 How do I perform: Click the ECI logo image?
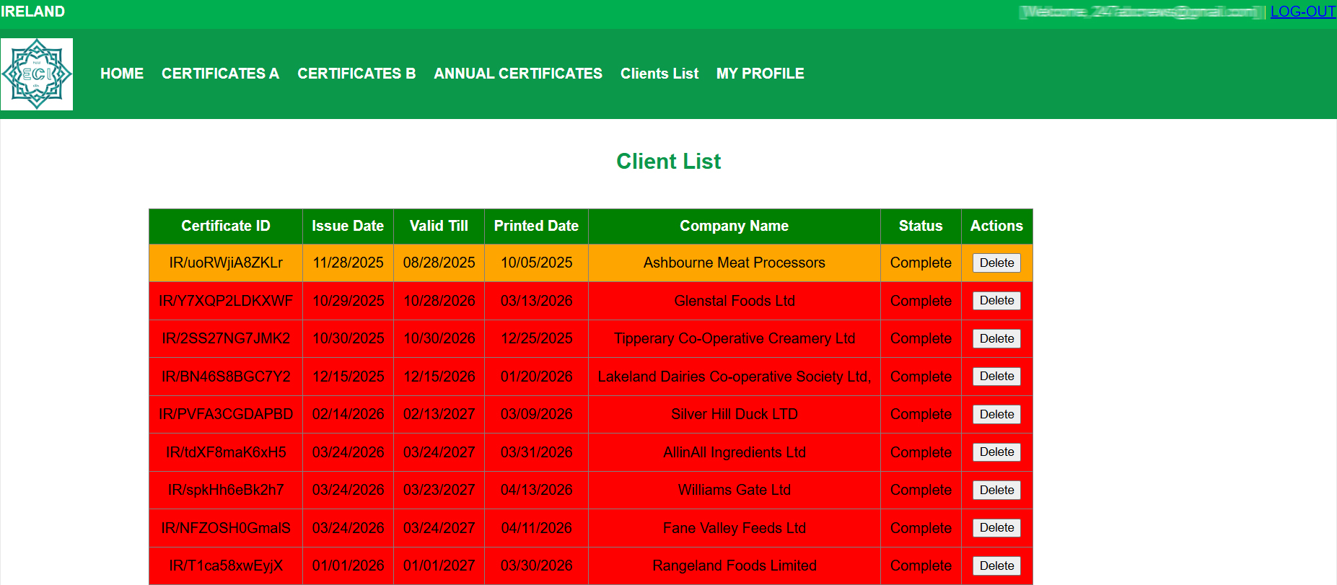click(x=37, y=74)
